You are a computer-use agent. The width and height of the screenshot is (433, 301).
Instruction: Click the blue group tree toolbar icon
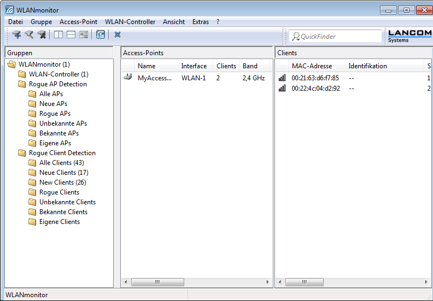click(x=101, y=35)
